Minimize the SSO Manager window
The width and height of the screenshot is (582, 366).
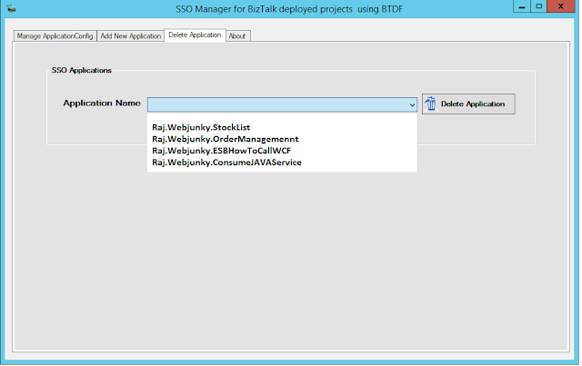coord(522,6)
